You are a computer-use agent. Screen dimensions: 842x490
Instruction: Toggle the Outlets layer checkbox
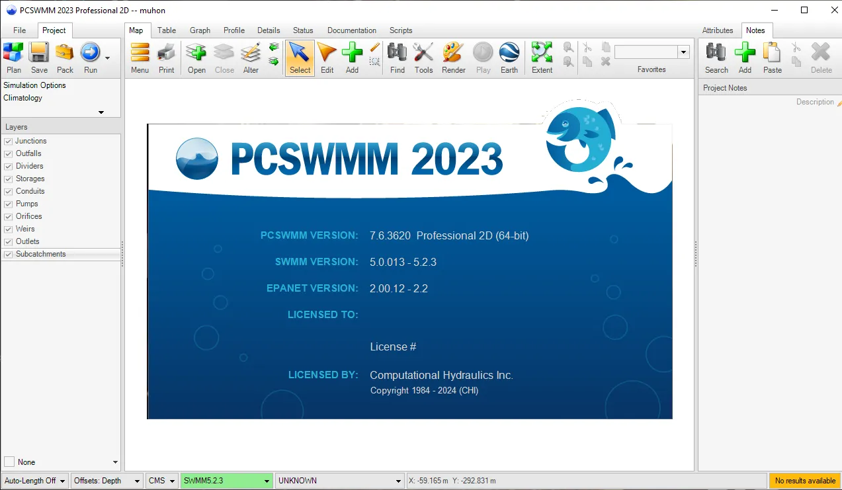[x=9, y=242]
